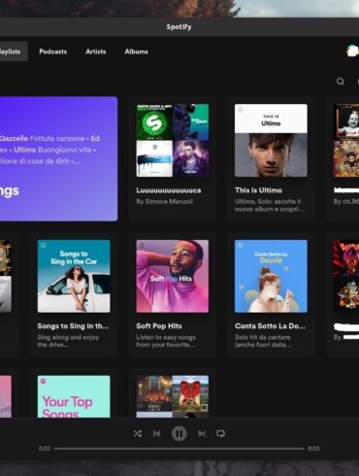Click 'By Simone Manzoli' text

[164, 201]
